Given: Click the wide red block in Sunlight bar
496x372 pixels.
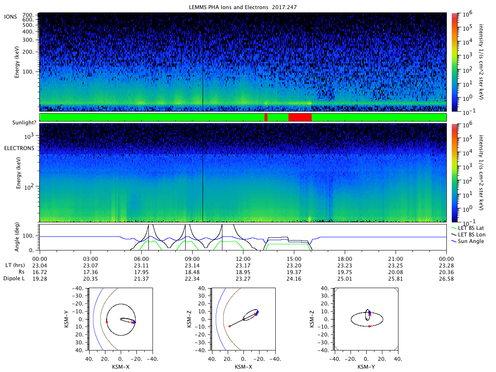Looking at the screenshot, I should 300,117.
